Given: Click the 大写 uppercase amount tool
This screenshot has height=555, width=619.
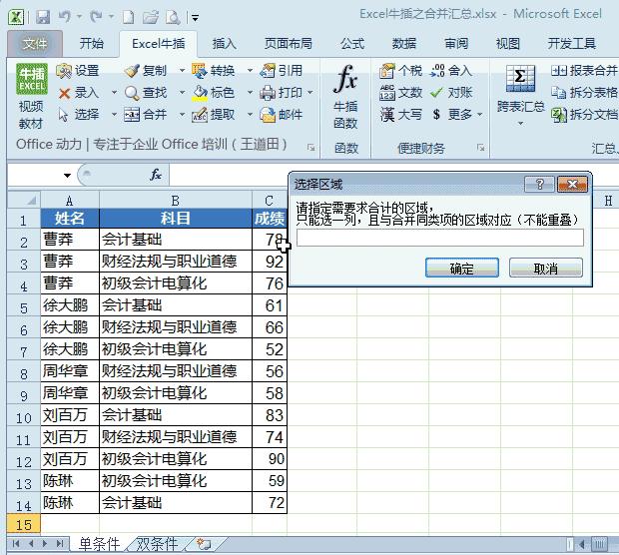Looking at the screenshot, I should [400, 115].
